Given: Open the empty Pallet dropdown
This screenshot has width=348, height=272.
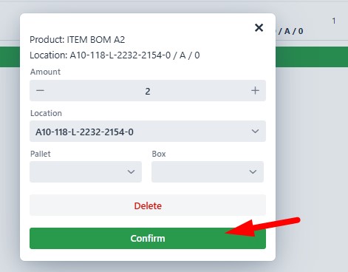Looking at the screenshot, I should click(86, 171).
